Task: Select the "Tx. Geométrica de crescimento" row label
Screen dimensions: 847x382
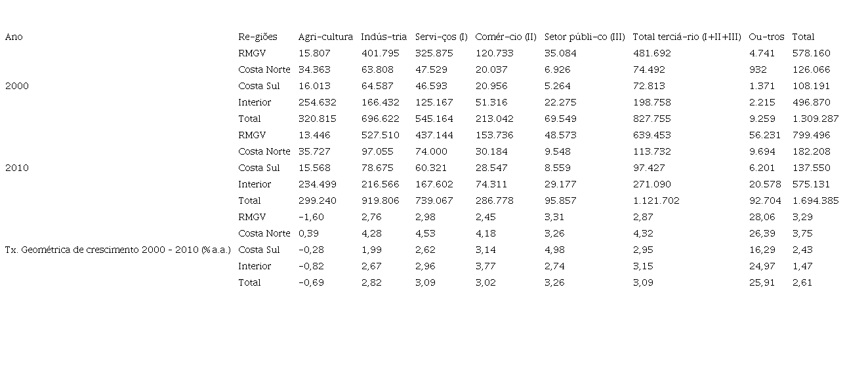Action: (x=118, y=250)
